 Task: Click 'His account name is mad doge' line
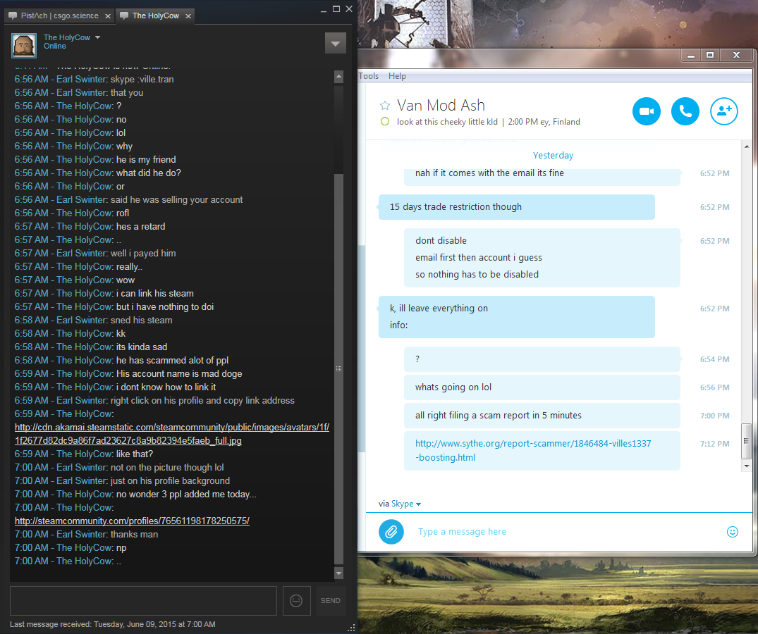[x=128, y=374]
